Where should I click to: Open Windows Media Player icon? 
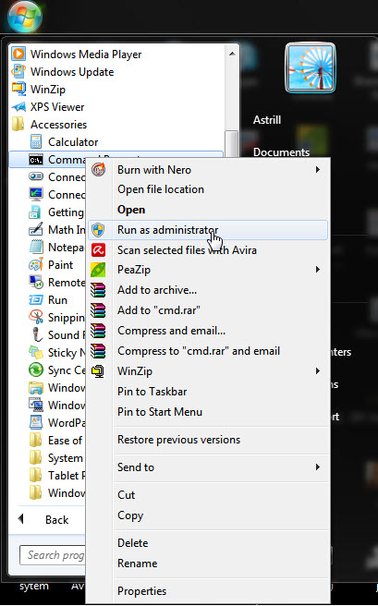coord(18,54)
